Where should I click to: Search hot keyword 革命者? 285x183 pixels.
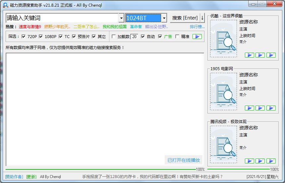click(136, 27)
